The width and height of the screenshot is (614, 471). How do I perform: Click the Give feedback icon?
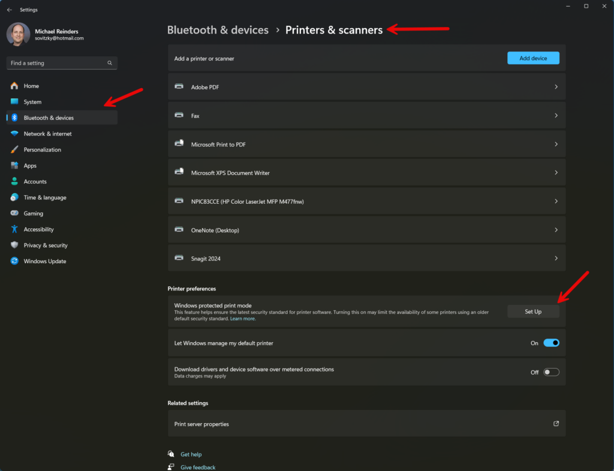171,467
